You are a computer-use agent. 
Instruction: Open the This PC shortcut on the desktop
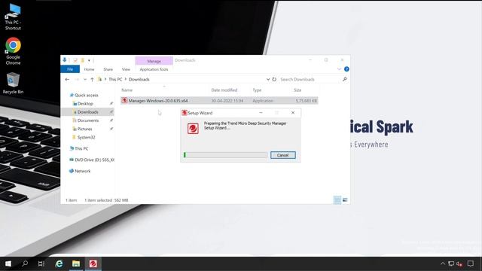pyautogui.click(x=13, y=17)
